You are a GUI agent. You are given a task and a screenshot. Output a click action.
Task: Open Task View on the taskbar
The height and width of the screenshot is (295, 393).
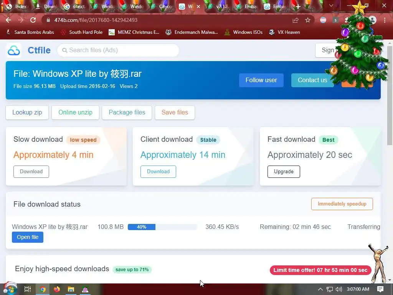pos(27,289)
